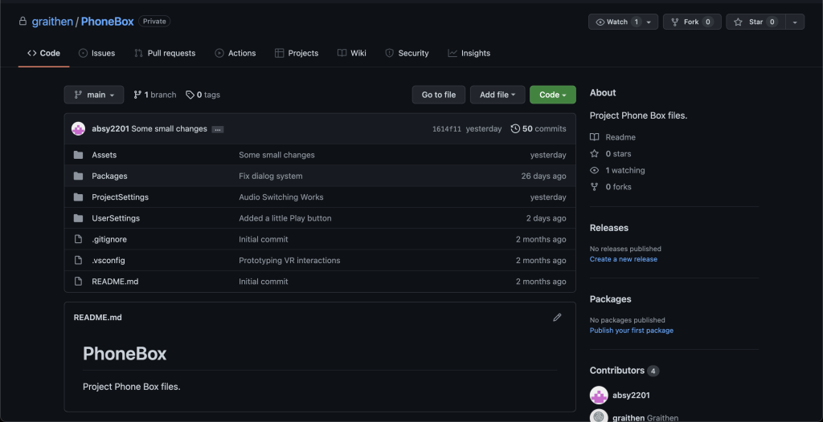Click the Go to file button
Viewport: 823px width, 422px height.
439,95
